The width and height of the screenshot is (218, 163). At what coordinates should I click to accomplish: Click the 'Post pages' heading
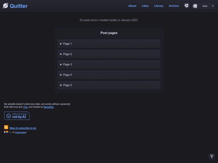click(109, 33)
